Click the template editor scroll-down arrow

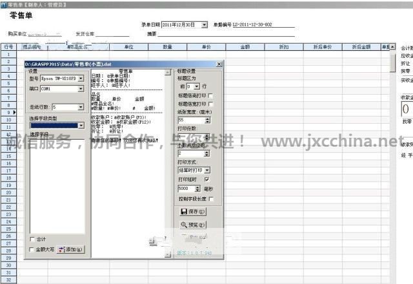[x=168, y=254]
